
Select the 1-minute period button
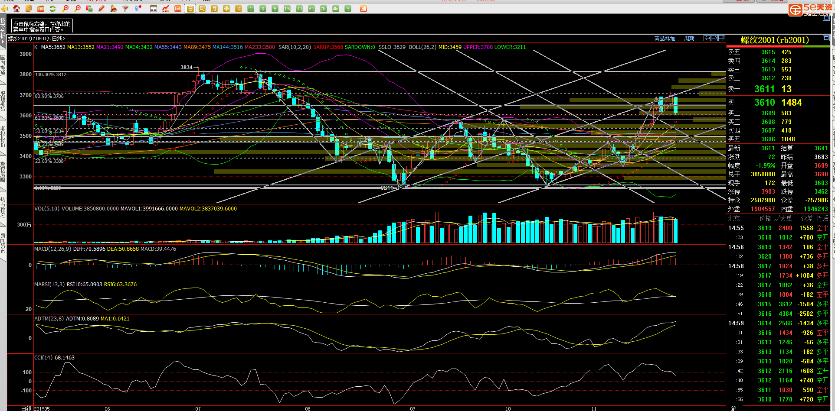pyautogui.click(x=251, y=9)
